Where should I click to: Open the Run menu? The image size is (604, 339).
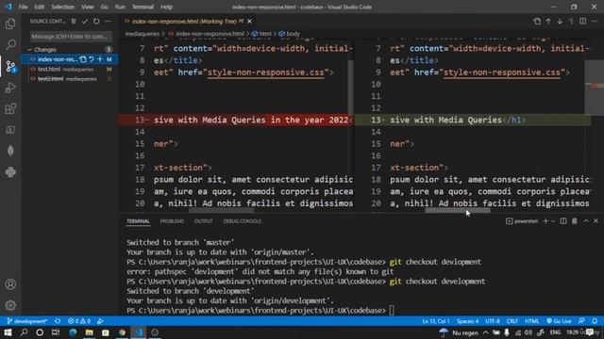click(x=120, y=7)
